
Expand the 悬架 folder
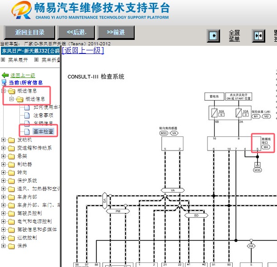pyautogui.click(x=3, y=156)
